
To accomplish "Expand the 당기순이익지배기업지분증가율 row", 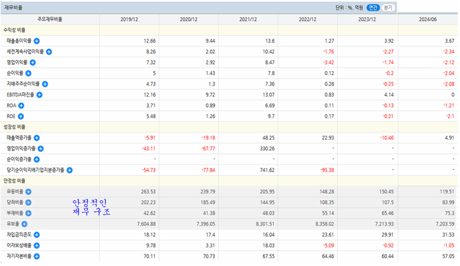I will (70, 169).
